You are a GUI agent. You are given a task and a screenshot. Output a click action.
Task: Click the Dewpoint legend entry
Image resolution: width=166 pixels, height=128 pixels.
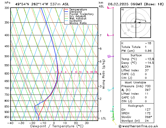[x=75, y=12]
